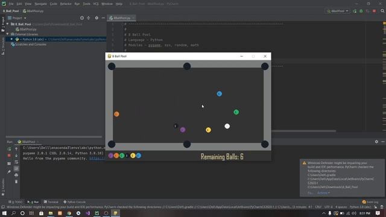The height and width of the screenshot is (217, 386).
Task: Click the editor's horizontal scrollbar
Action: (x=303, y=131)
